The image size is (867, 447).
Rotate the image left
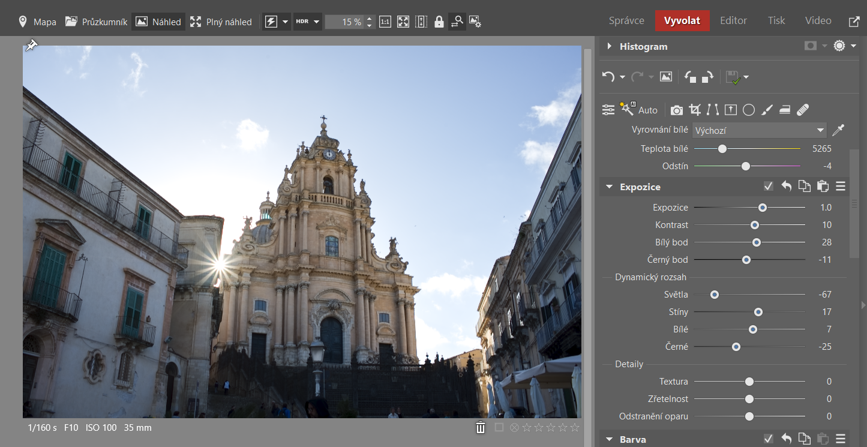[x=690, y=77]
